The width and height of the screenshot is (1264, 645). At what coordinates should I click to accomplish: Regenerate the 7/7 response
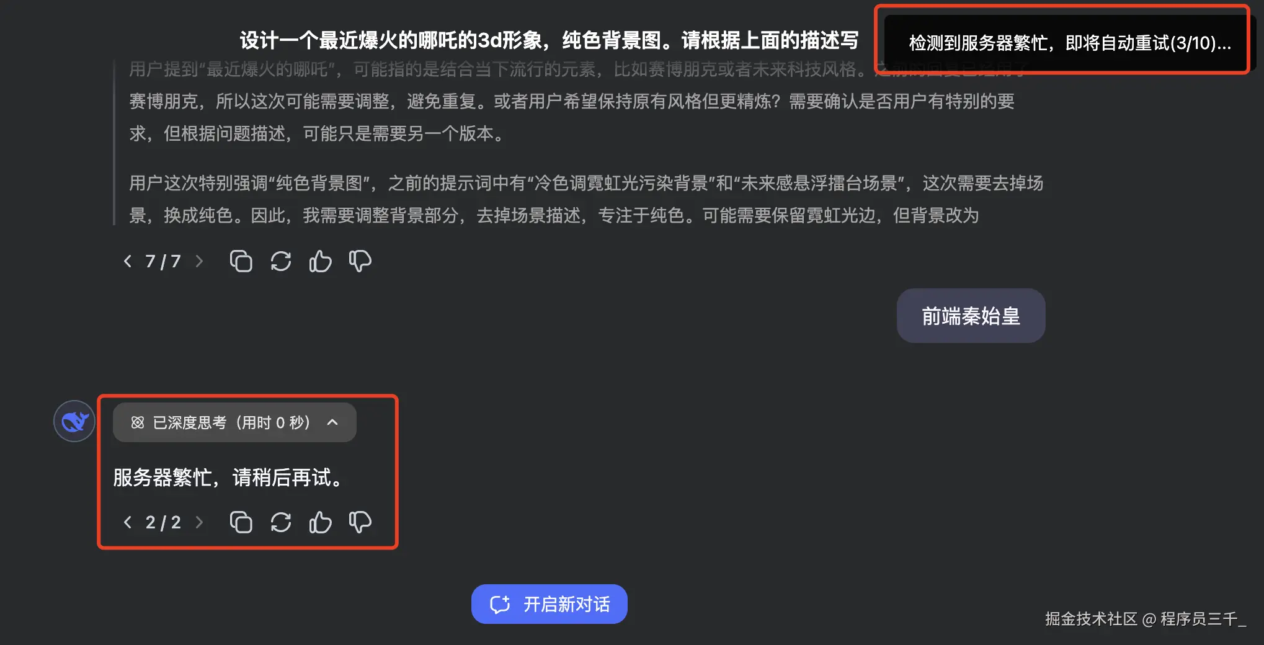(x=281, y=261)
